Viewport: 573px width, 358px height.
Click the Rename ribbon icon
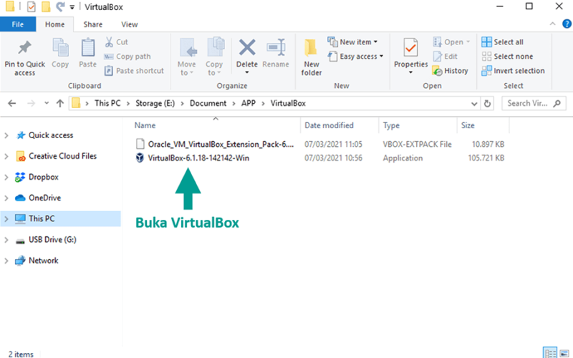point(276,47)
